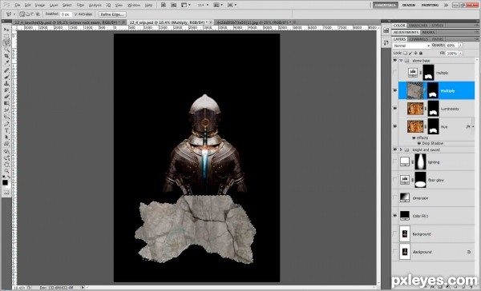Click the Feather input field

(66, 14)
